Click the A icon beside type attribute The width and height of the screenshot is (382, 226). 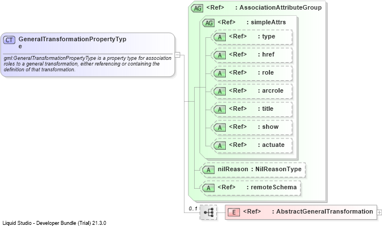point(220,37)
